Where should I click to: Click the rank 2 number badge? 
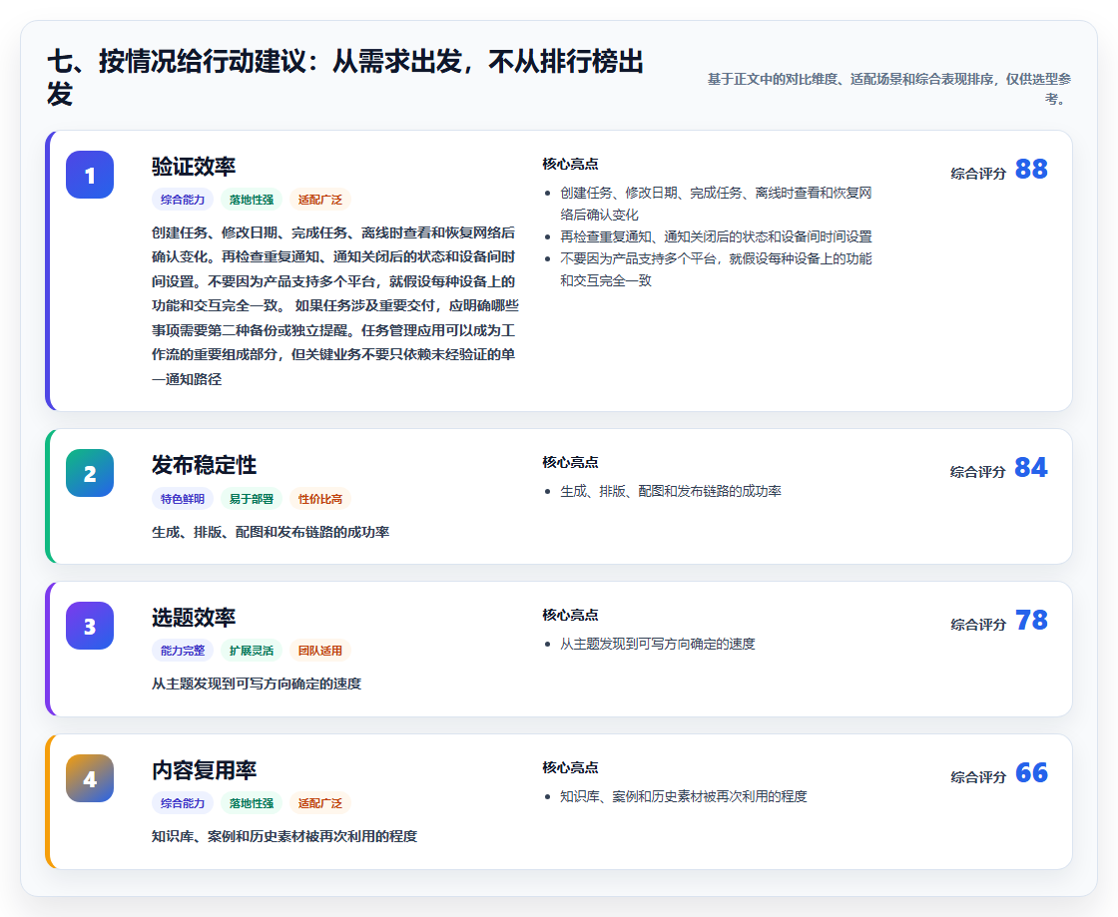point(90,473)
